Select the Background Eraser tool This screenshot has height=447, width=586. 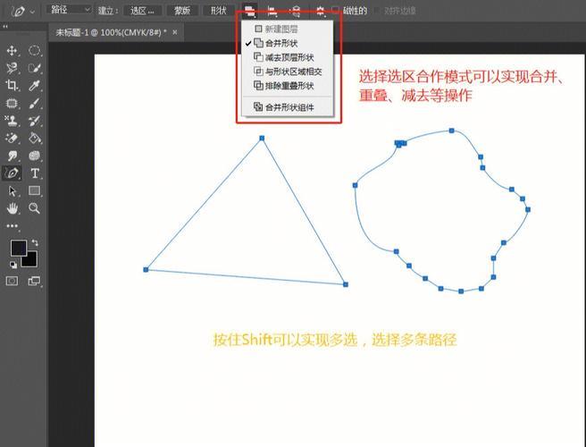click(x=12, y=138)
